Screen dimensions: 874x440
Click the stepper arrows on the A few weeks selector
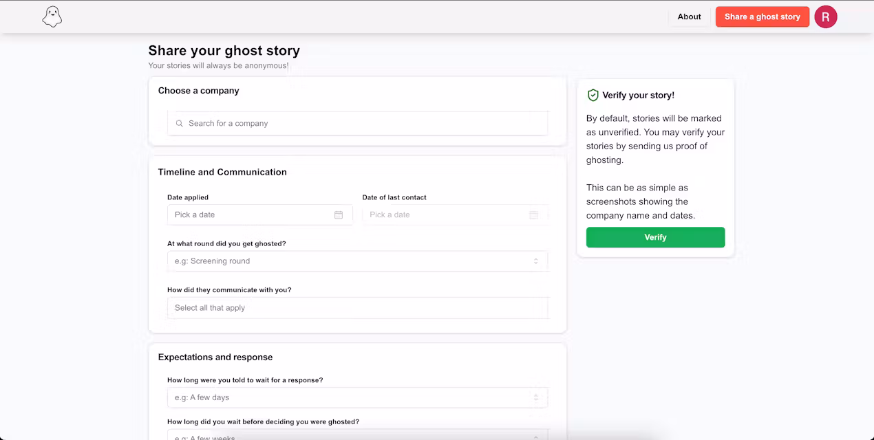tap(535, 434)
